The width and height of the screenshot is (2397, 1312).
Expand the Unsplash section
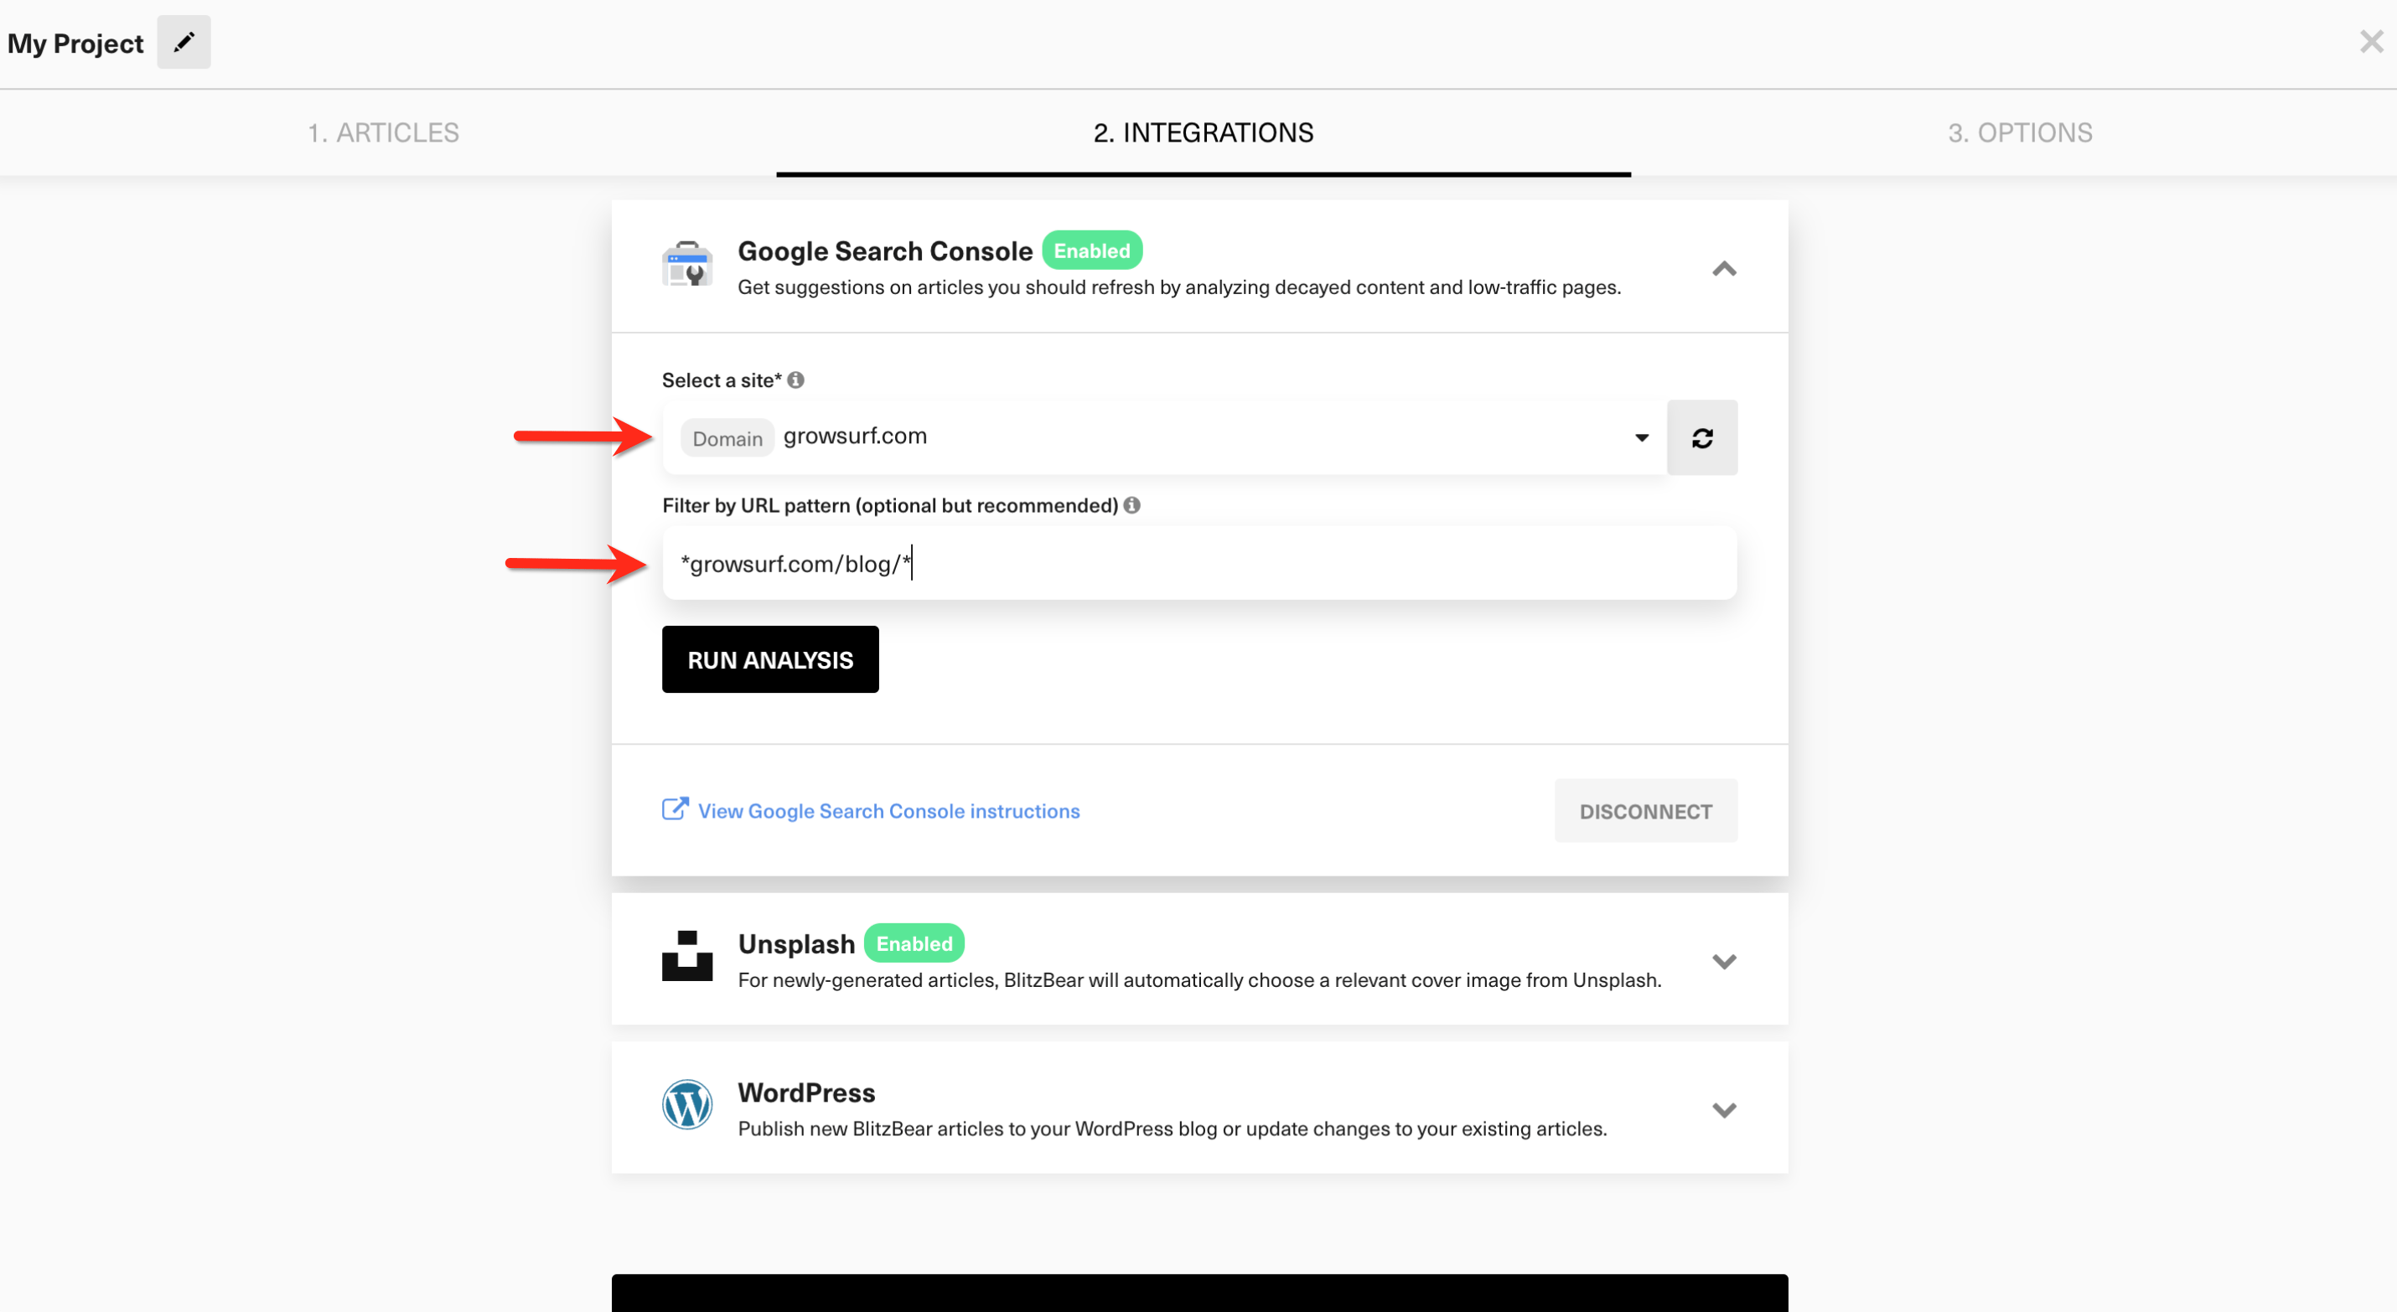click(x=1723, y=961)
